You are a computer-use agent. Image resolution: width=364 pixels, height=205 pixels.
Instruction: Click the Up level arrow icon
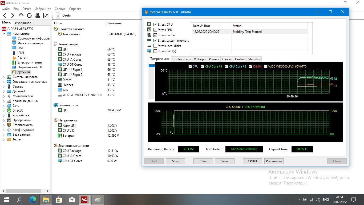[x=21, y=15]
